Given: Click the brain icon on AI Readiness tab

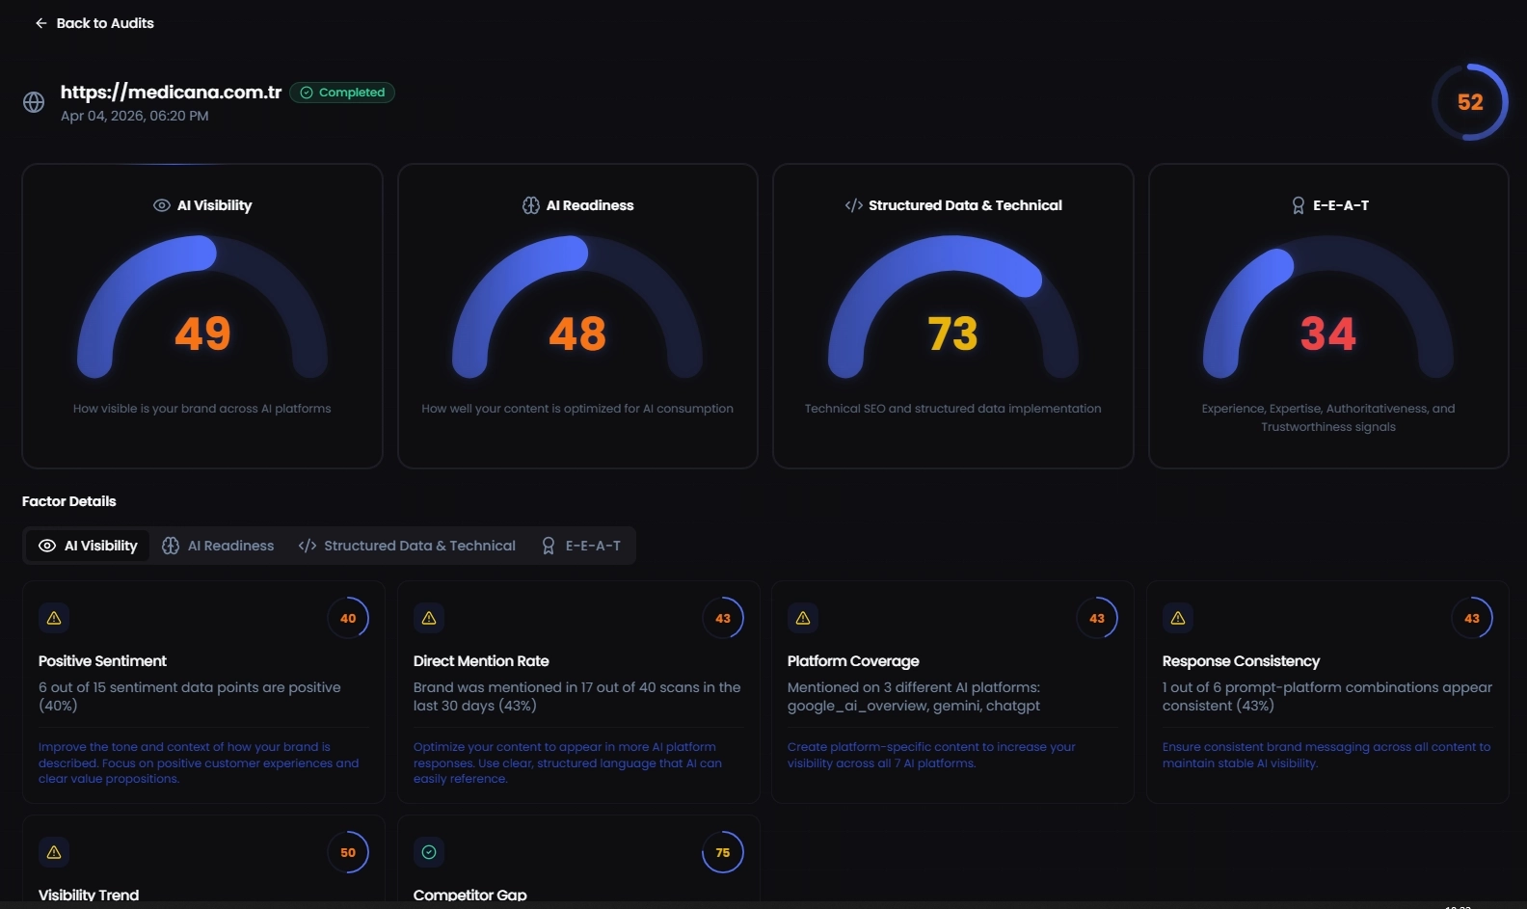Looking at the screenshot, I should pos(171,546).
